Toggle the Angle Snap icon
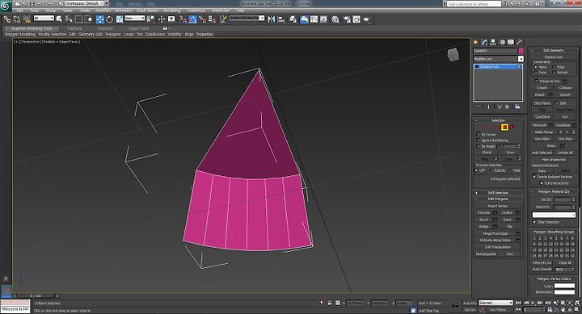582x314 pixels. (x=192, y=19)
